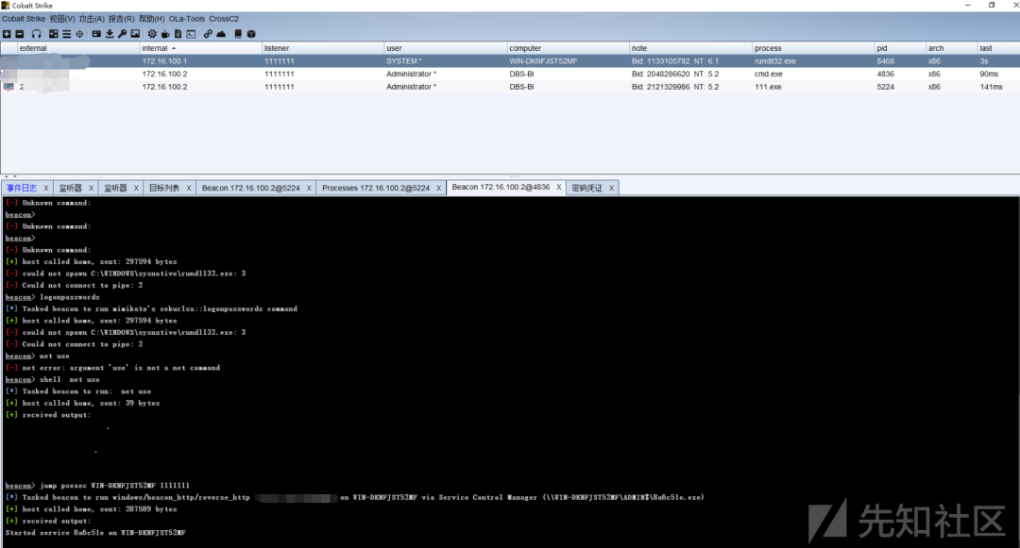Screen dimensions: 1020x548
Task: Open the 帮助(H) menu
Action: (151, 19)
